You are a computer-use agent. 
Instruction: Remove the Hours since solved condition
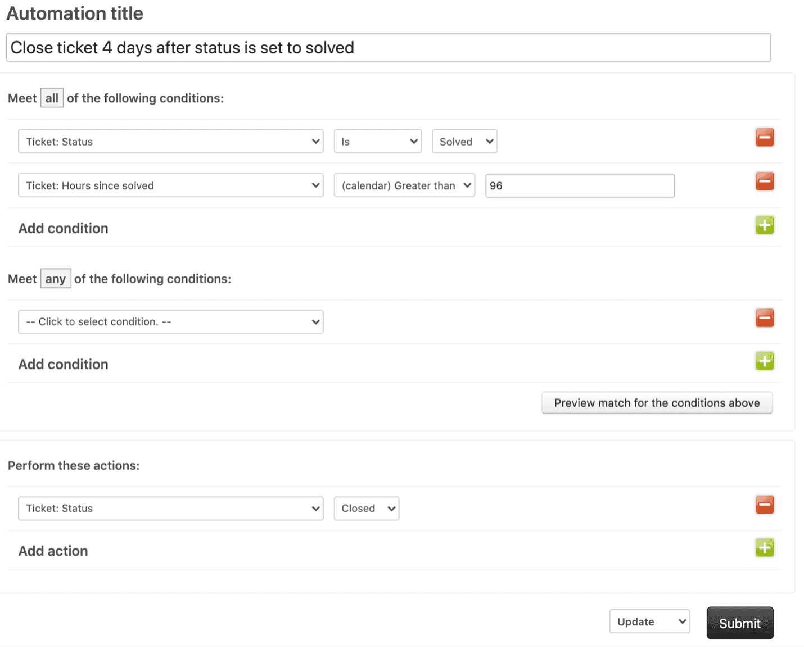click(x=764, y=181)
